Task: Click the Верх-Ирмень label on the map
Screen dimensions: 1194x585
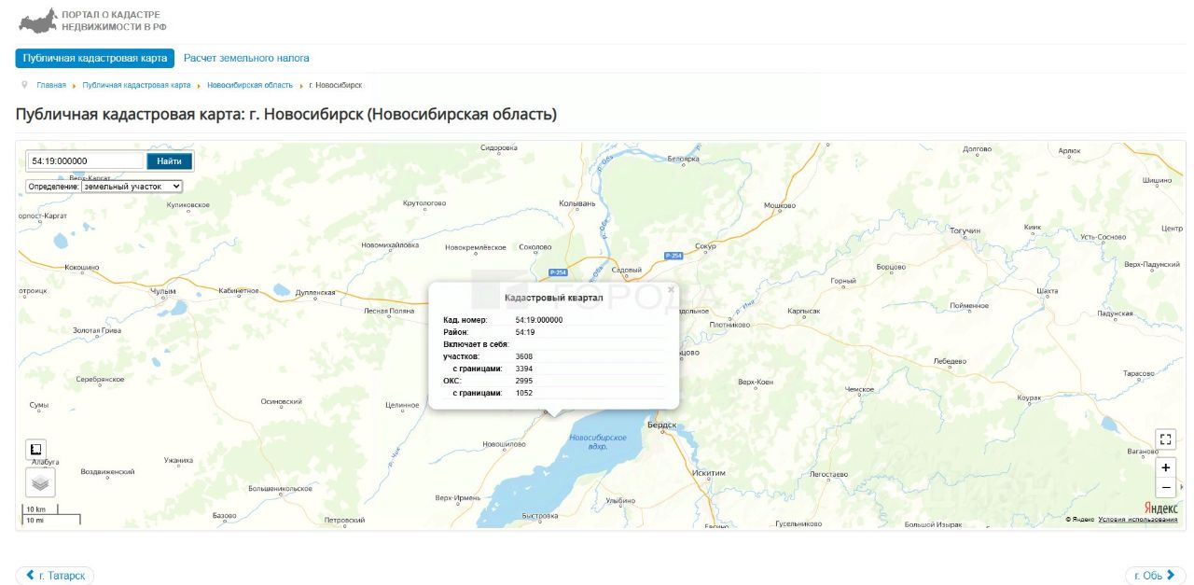Action: coord(458,497)
